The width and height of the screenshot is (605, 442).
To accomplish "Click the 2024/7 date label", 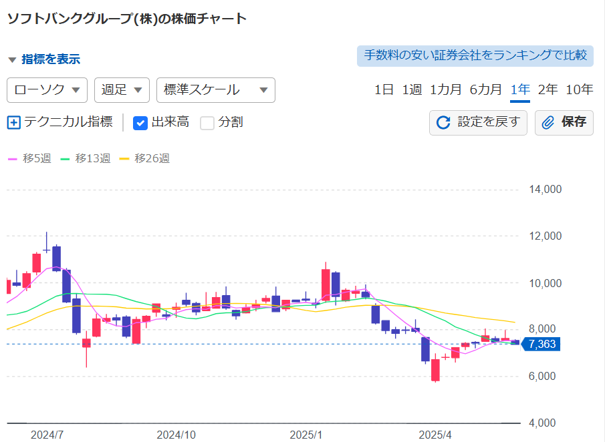I will click(47, 435).
